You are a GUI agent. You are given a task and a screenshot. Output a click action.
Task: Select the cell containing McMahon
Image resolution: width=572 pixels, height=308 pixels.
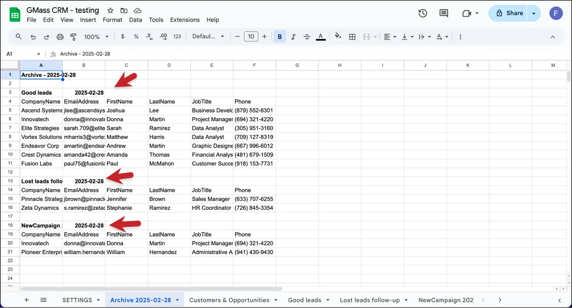(x=169, y=163)
